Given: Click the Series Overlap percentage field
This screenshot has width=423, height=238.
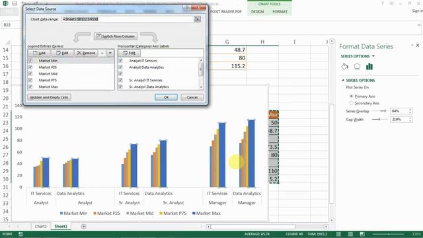Looking at the screenshot, I should click(x=399, y=111).
